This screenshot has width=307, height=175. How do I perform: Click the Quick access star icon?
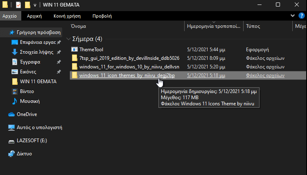(12, 32)
